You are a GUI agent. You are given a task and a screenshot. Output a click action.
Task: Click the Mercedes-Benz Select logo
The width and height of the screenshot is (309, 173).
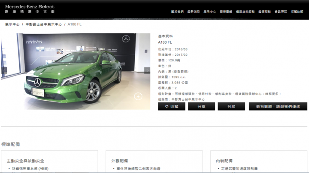click(x=30, y=9)
